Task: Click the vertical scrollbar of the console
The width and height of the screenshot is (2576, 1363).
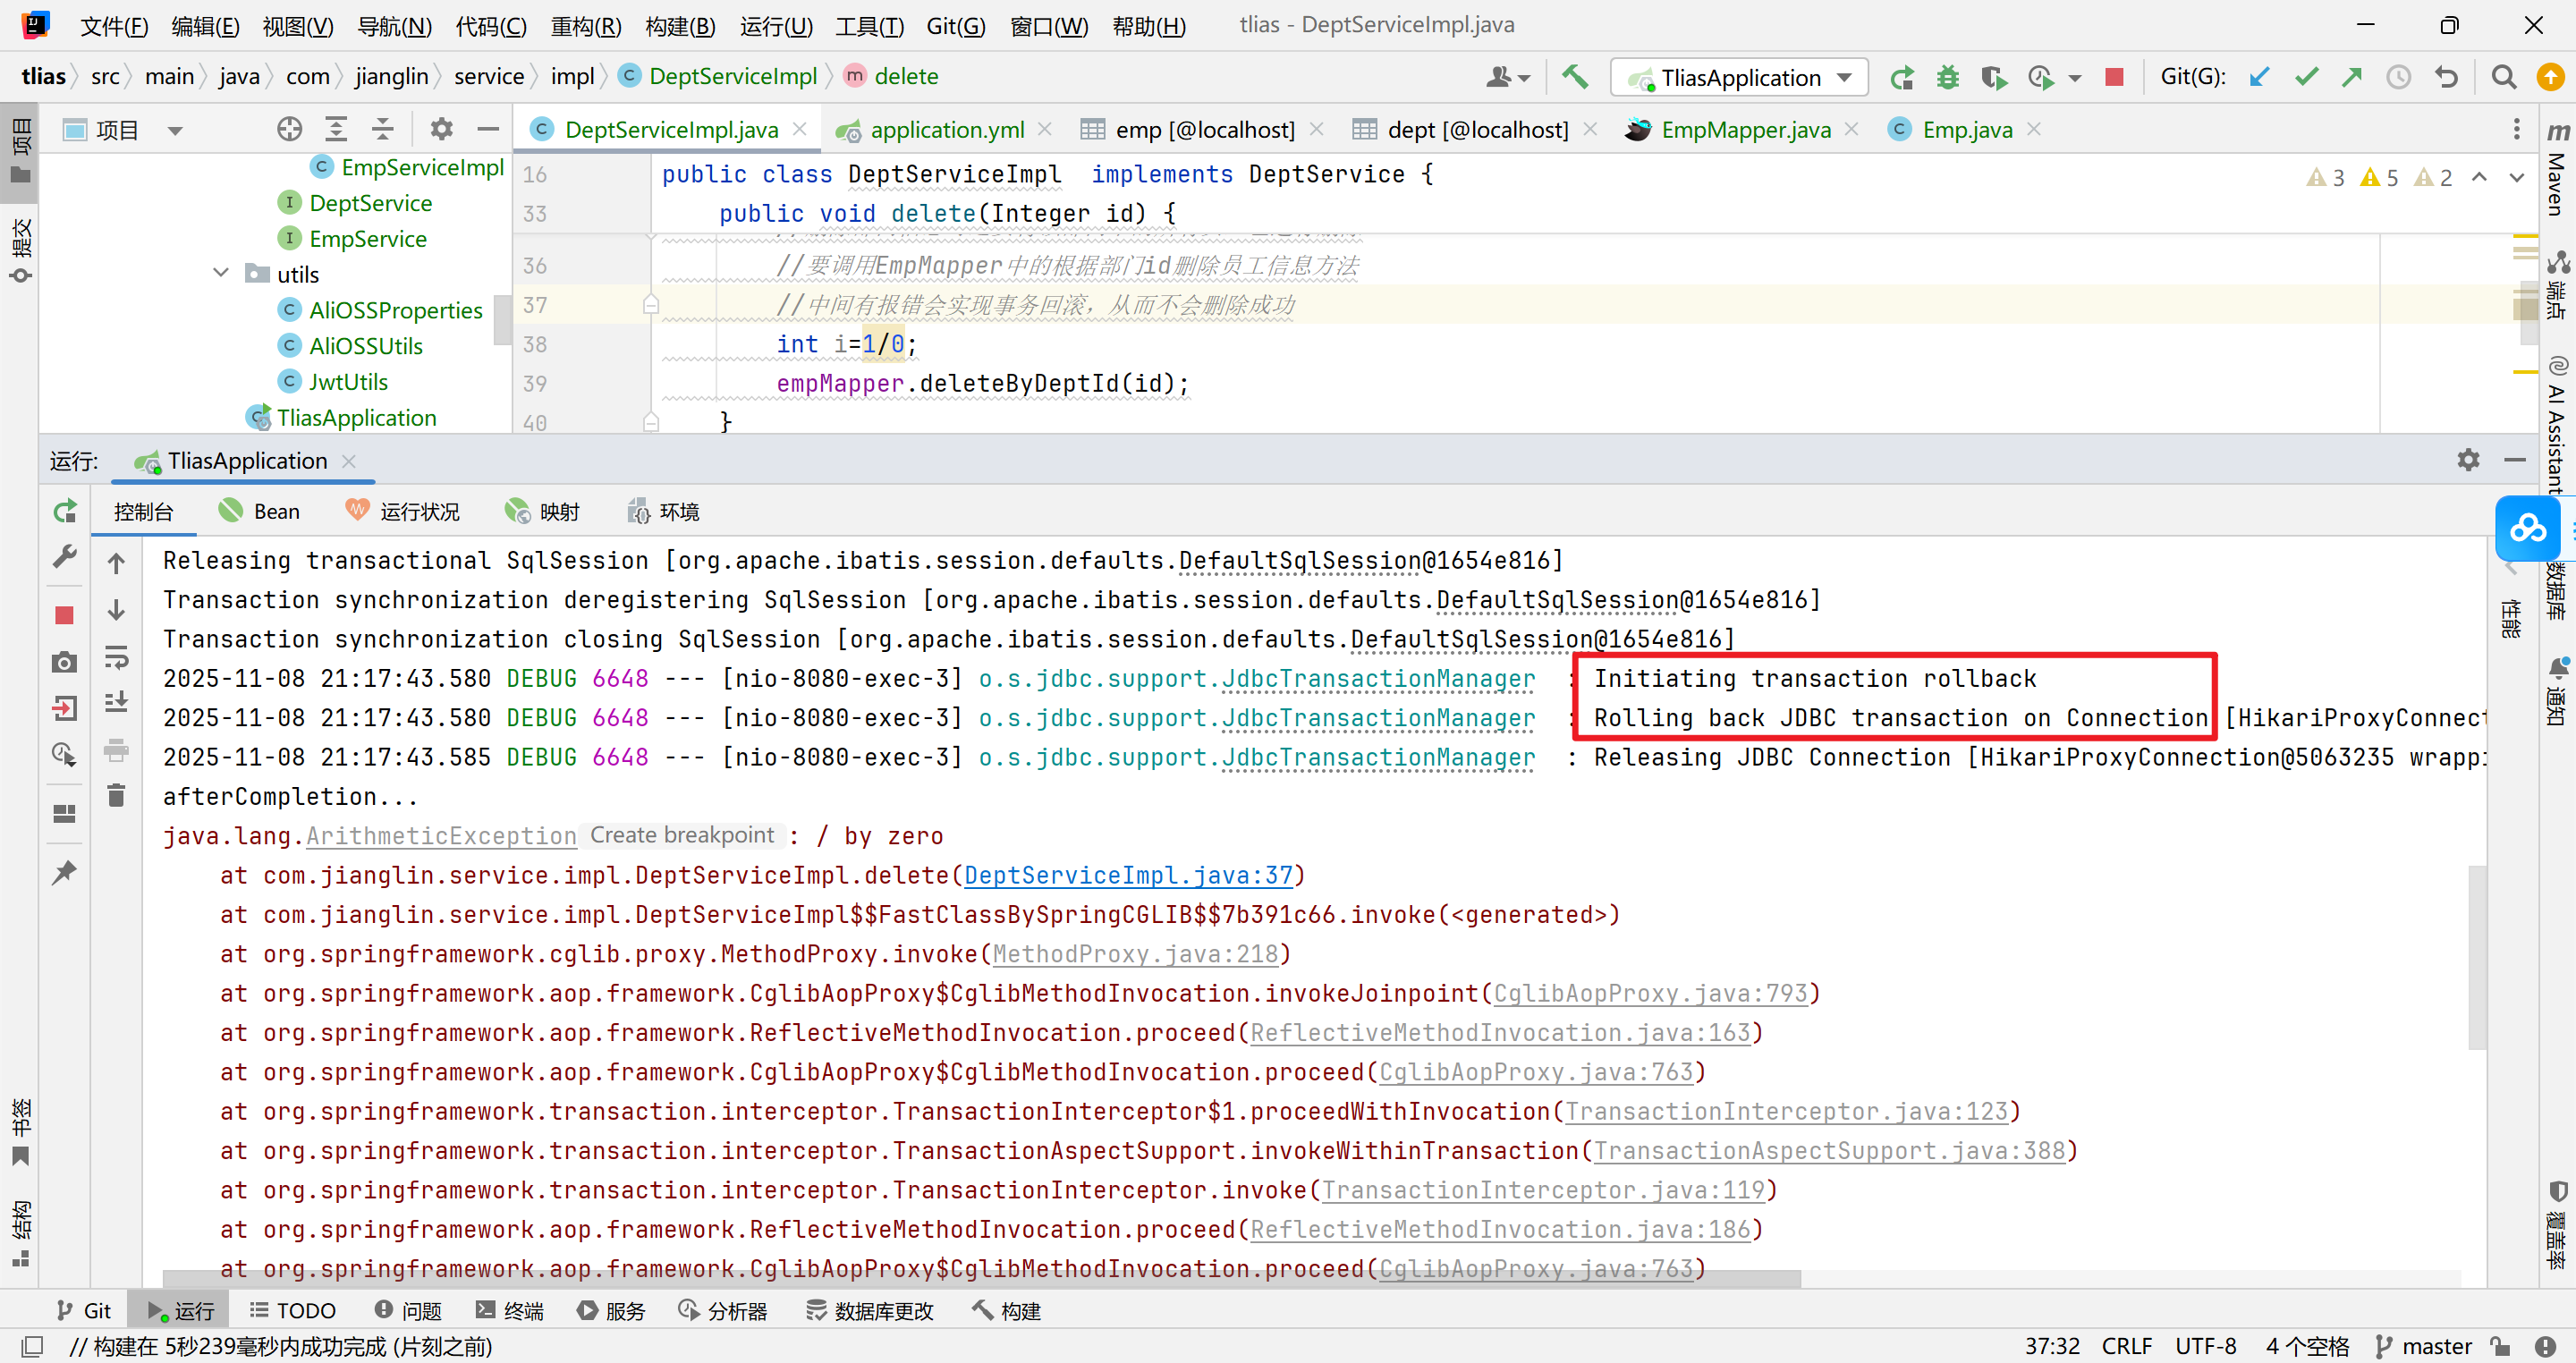Action: (2477, 957)
